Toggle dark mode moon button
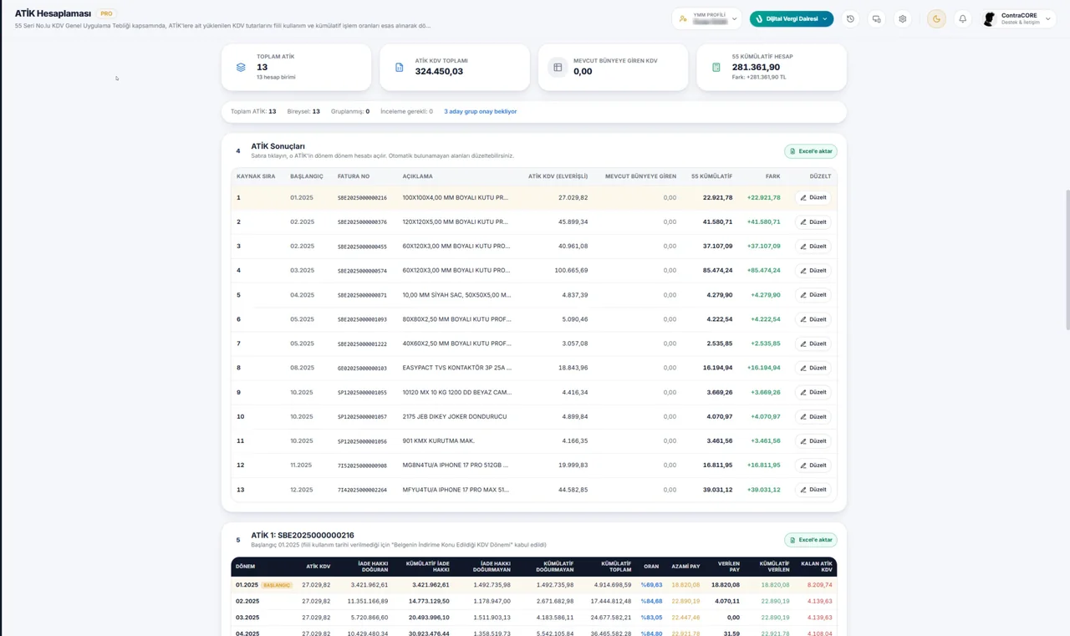Viewport: 1070px width, 636px height. 936,18
